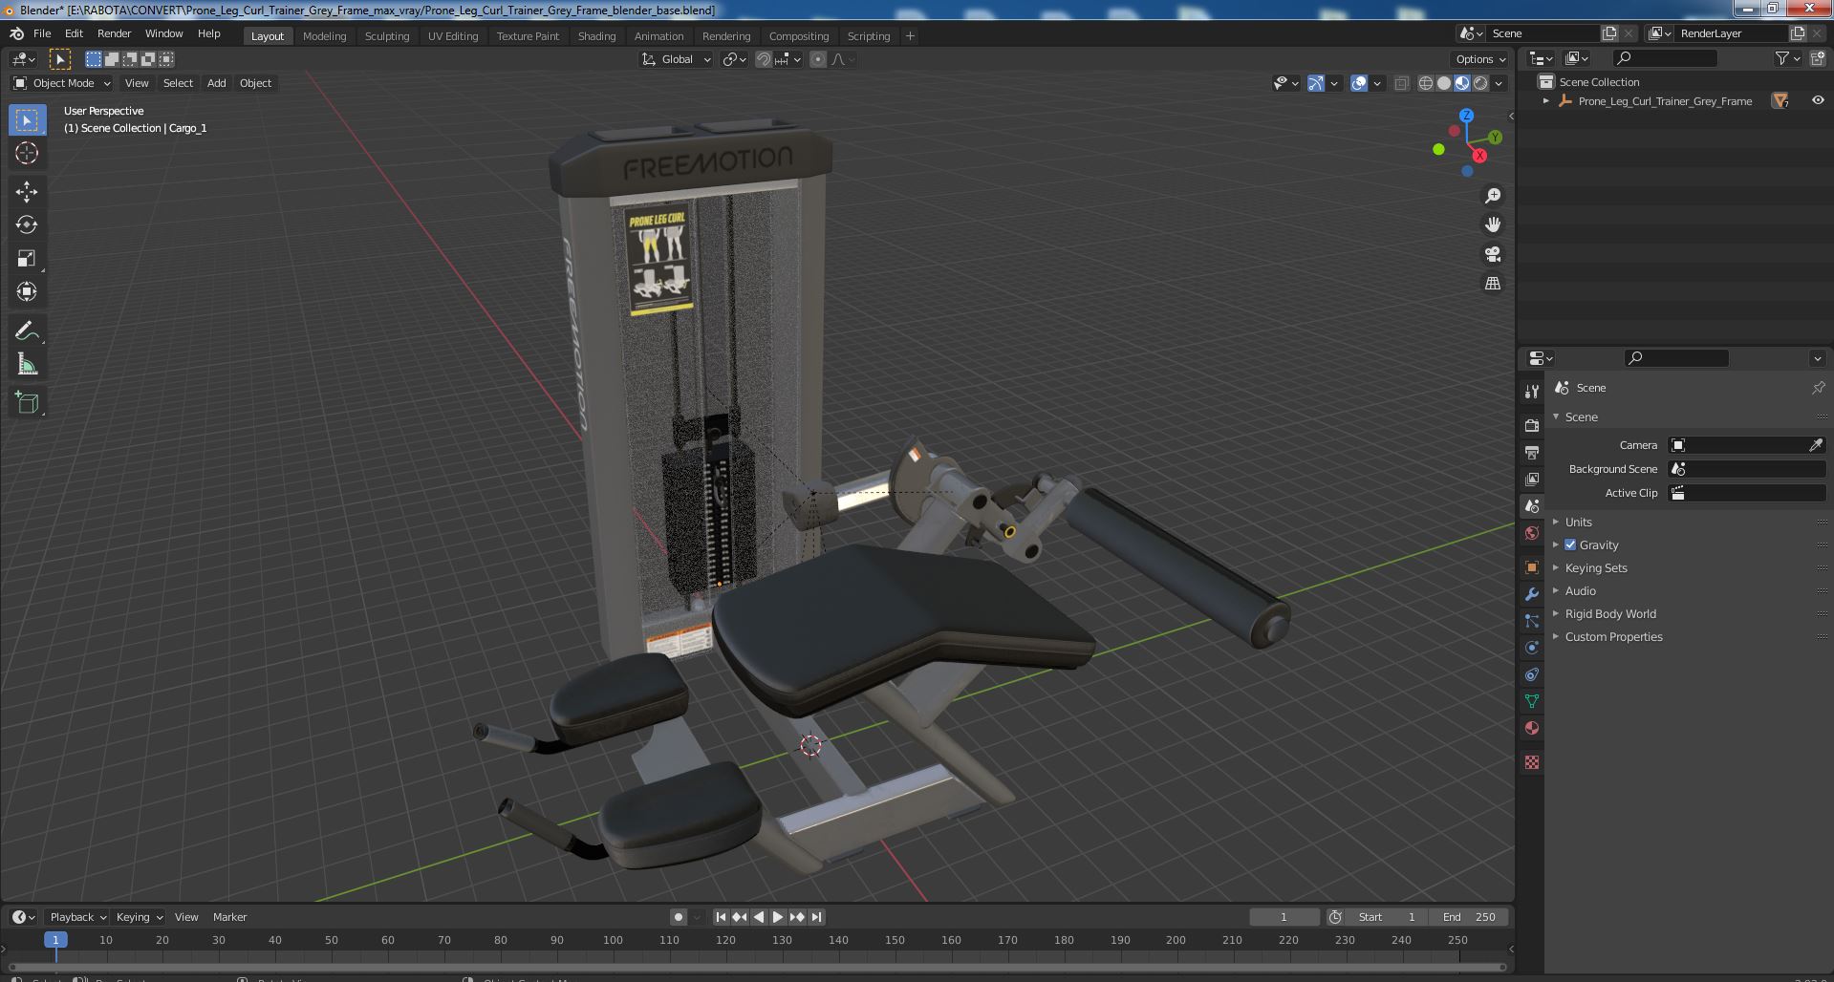Toggle the Gravity checkbox
Image resolution: width=1834 pixels, height=982 pixels.
coord(1570,544)
